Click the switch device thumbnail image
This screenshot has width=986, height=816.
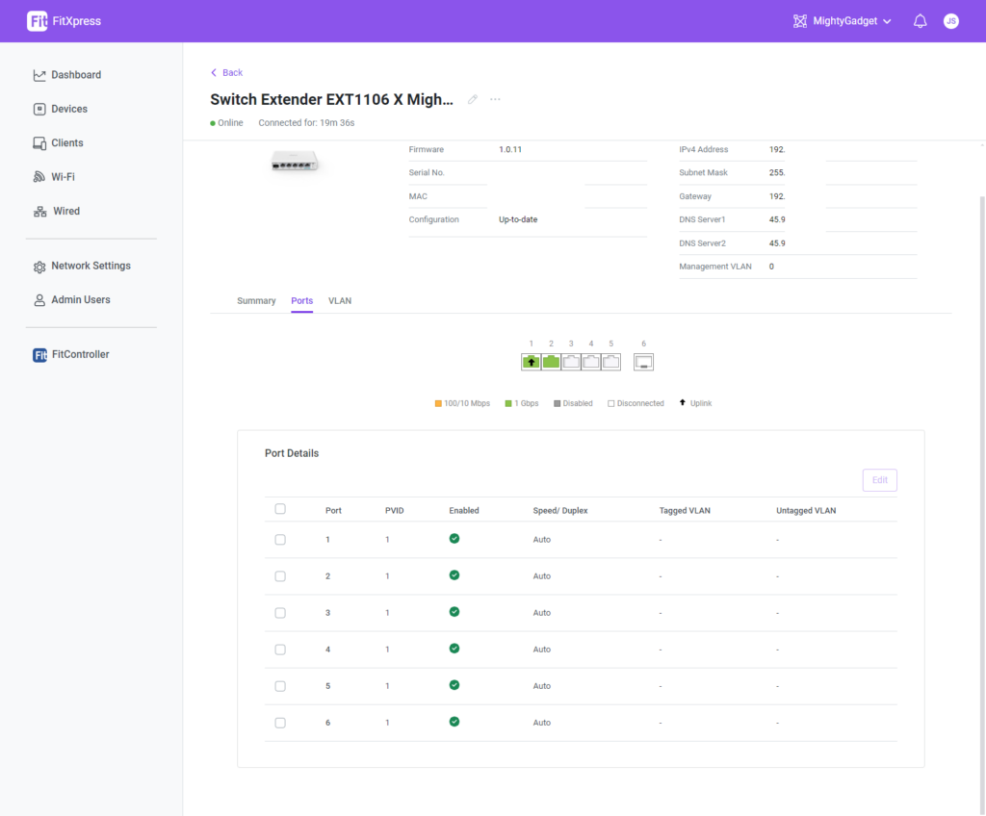[x=294, y=163]
